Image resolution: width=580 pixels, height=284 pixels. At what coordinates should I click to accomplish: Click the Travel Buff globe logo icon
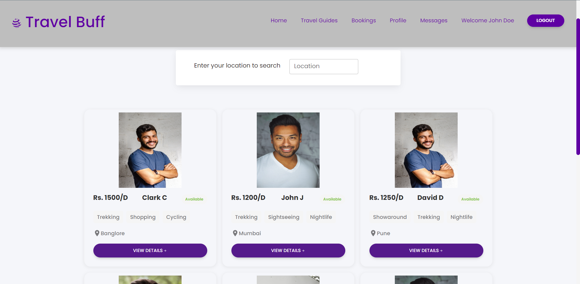pos(16,22)
